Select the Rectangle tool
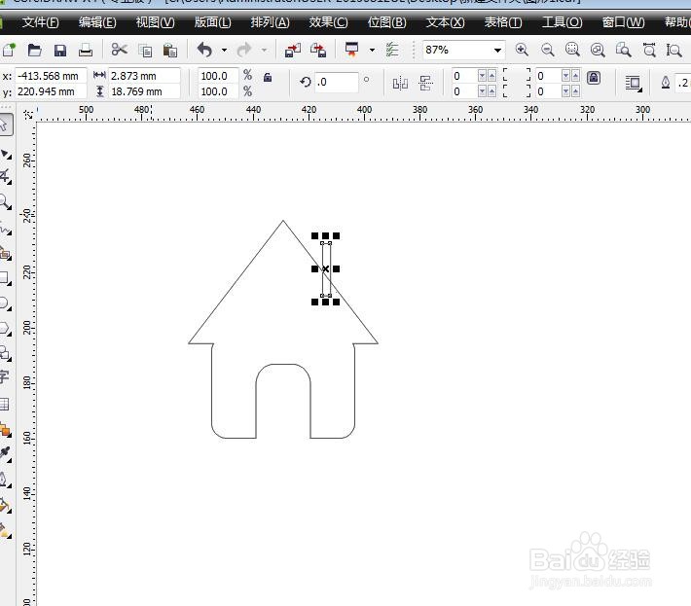This screenshot has height=606, width=691. pos(5,278)
